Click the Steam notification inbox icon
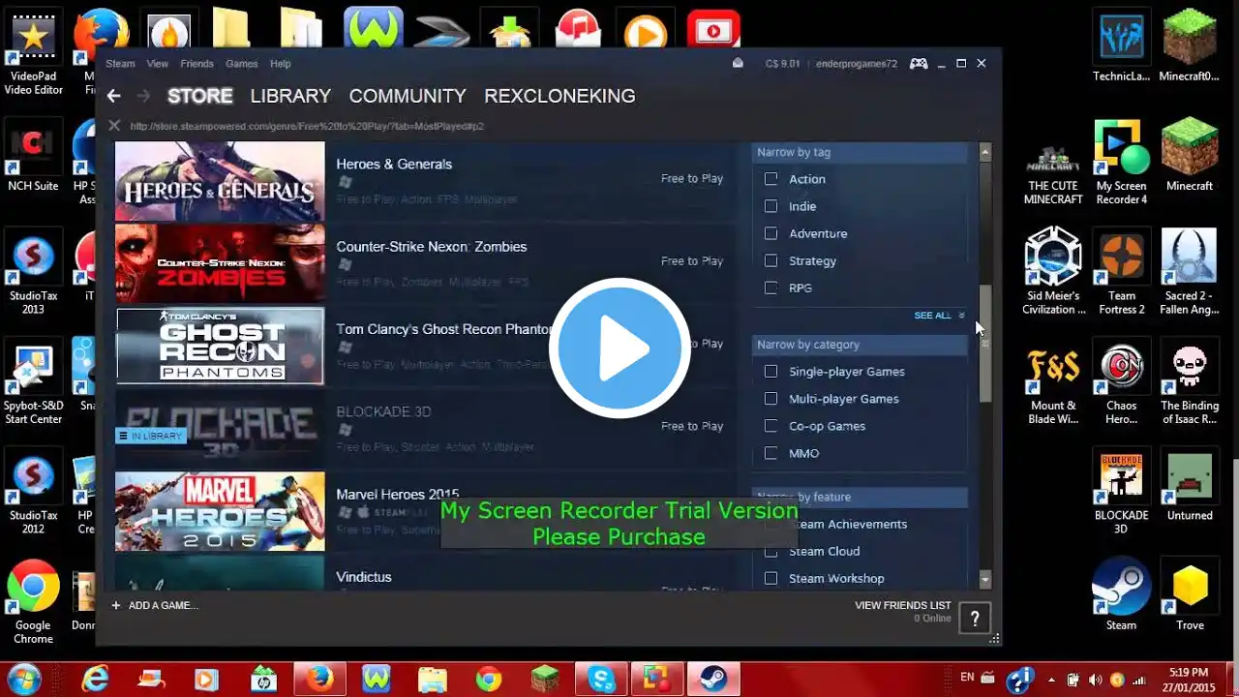The height and width of the screenshot is (697, 1239). tap(738, 64)
